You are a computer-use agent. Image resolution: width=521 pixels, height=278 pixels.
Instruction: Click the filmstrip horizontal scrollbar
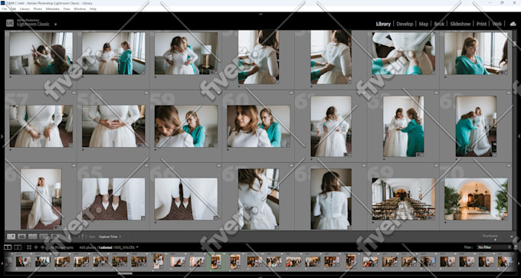coord(125,273)
